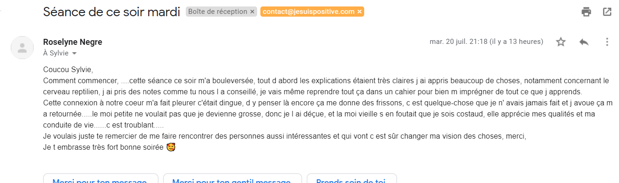This screenshot has width=619, height=183.
Task: Click the sender name Roselyne Negre
Action: point(73,42)
